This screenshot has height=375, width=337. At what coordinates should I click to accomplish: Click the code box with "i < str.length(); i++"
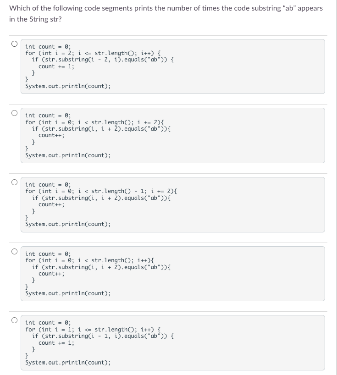[x=172, y=273]
